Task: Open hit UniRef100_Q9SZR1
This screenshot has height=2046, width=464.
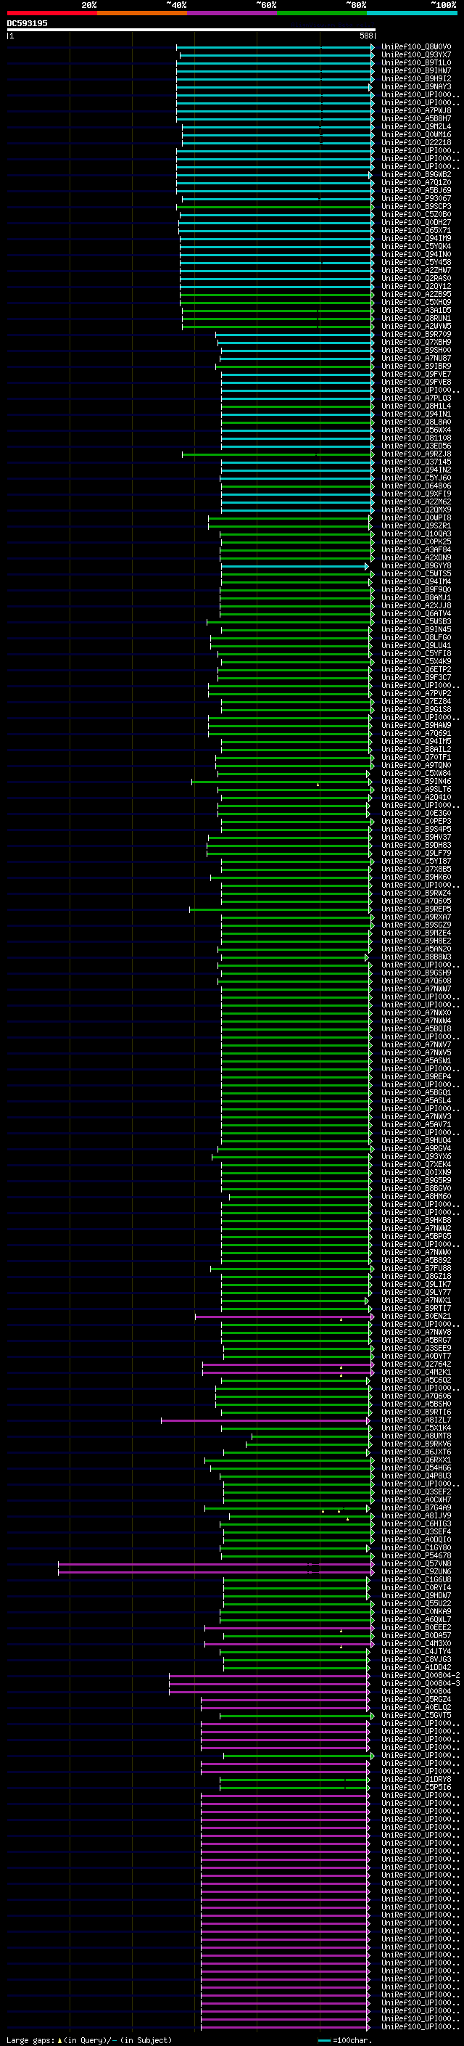Action: (416, 525)
